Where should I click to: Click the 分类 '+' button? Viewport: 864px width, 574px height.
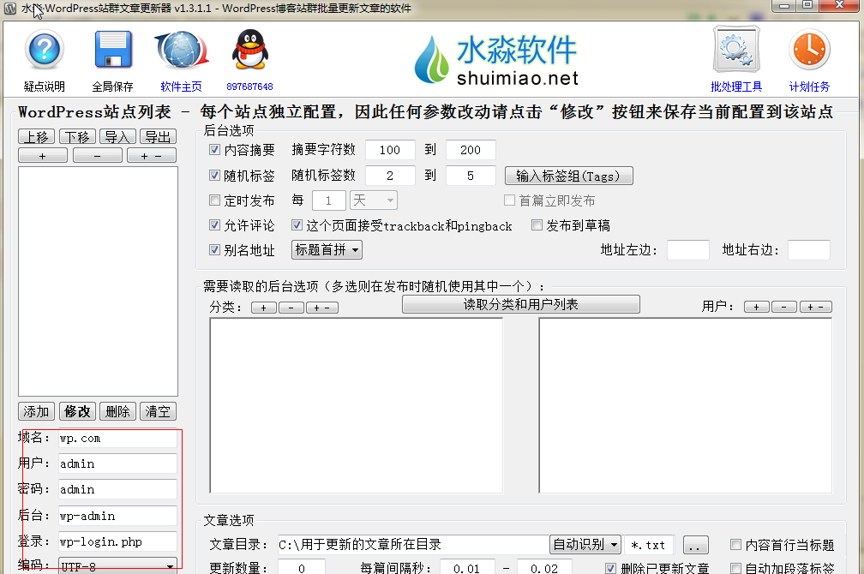point(264,308)
